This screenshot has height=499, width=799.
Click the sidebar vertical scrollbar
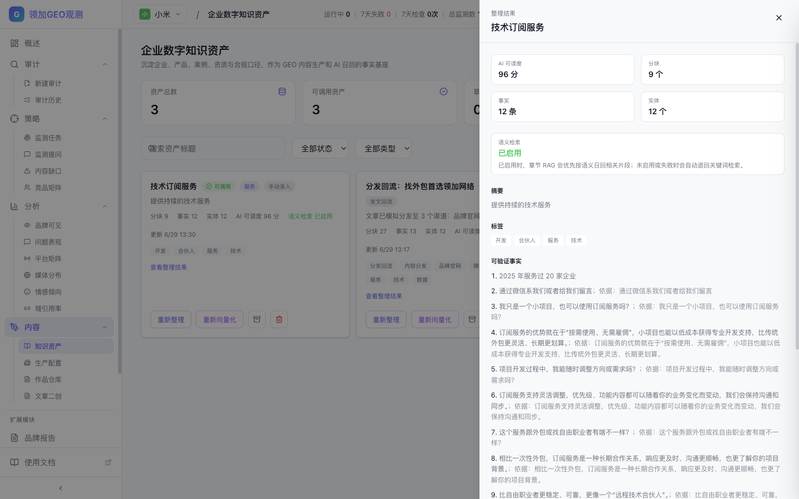click(119, 202)
